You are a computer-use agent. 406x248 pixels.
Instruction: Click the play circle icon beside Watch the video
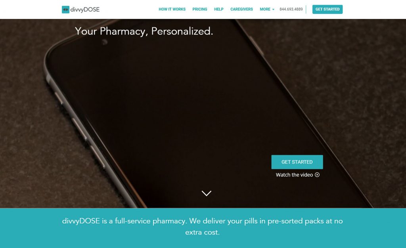point(317,175)
